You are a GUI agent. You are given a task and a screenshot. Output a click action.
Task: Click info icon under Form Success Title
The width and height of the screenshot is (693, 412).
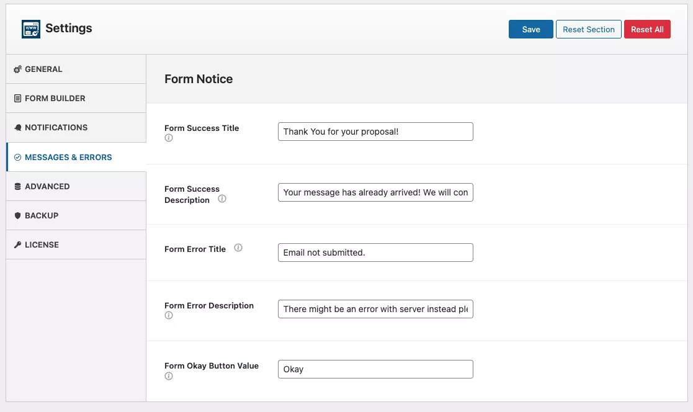coord(168,138)
